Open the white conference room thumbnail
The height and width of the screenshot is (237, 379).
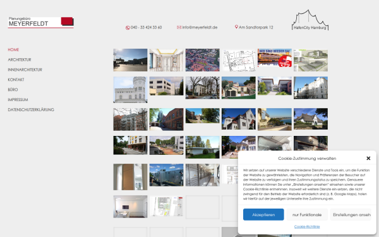[x=130, y=207]
